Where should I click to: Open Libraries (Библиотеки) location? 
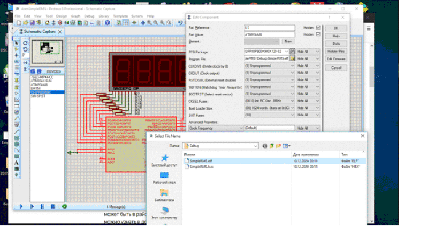[x=164, y=195]
